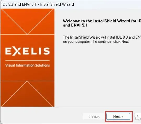Click the Visual Information Solutions tagline
Screen dimensions: 141x124
27,65
